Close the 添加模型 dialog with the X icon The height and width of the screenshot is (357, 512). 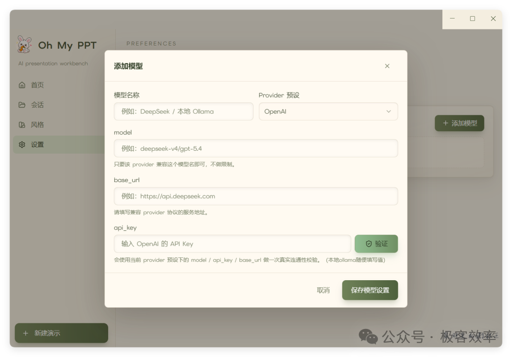tap(387, 66)
